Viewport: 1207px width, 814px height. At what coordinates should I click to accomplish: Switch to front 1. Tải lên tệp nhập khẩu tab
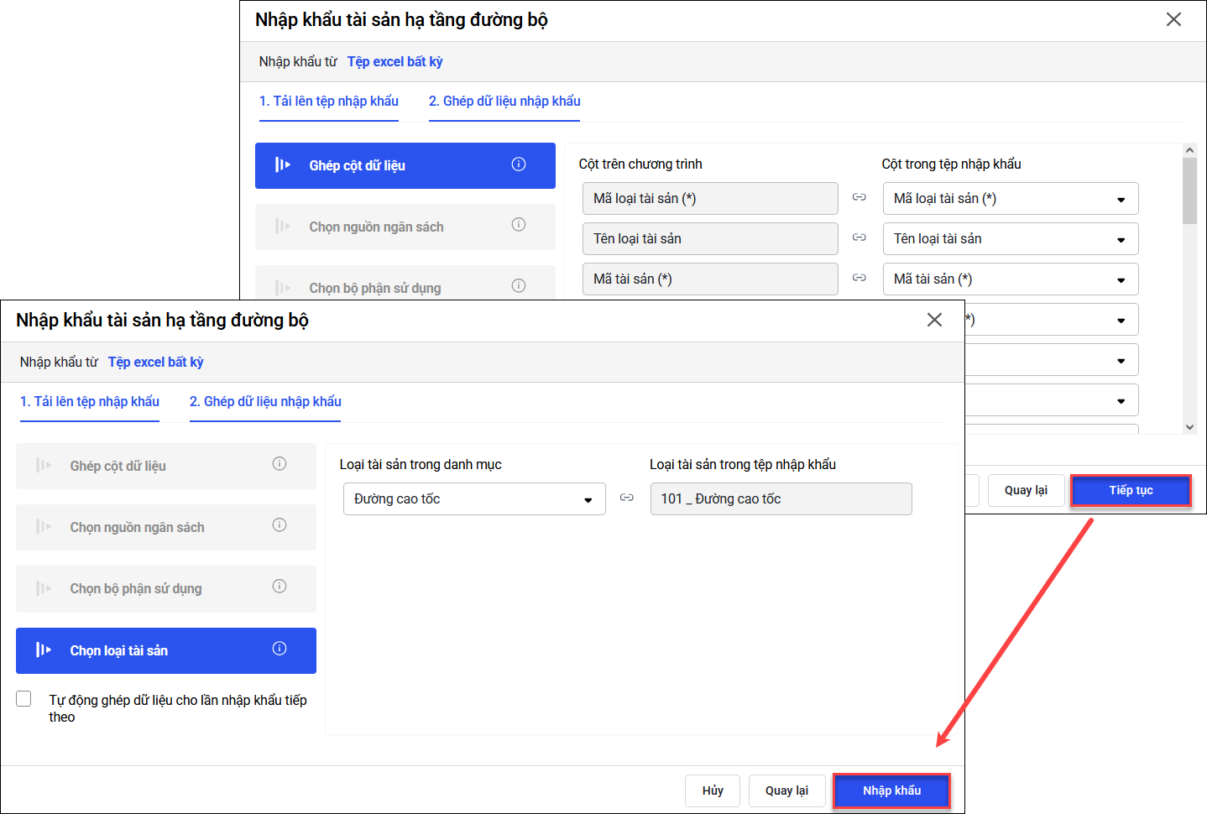[x=90, y=402]
